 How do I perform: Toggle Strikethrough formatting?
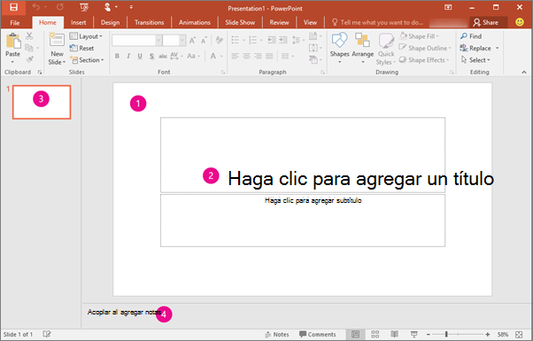click(163, 56)
